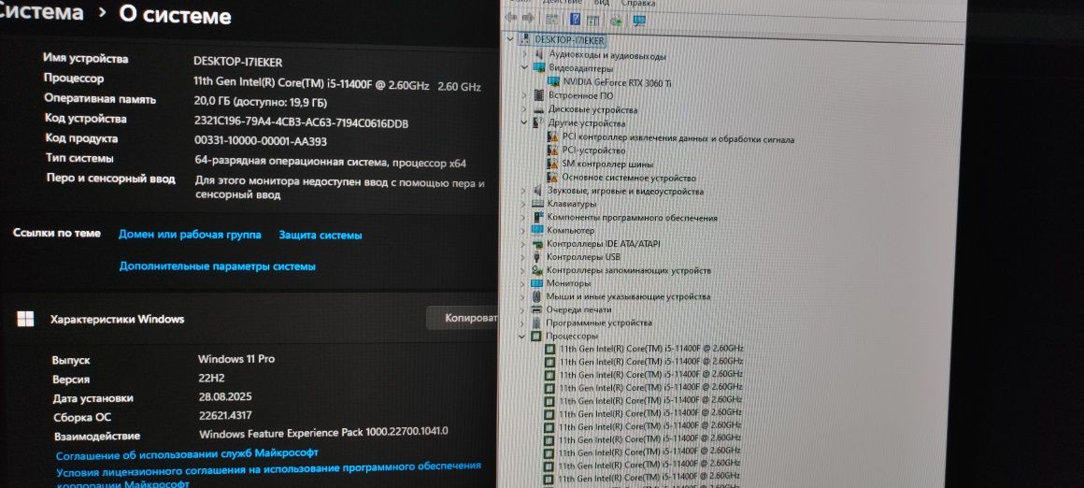Screen dimensions: 1084x488
Task: Click the keyboard icon of Клавиатуры
Action: 538,204
